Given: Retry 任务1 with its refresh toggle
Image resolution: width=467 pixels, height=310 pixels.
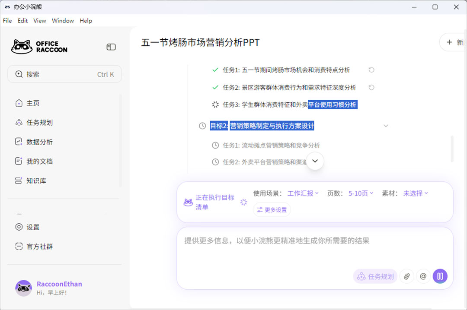Looking at the screenshot, I should pos(371,70).
